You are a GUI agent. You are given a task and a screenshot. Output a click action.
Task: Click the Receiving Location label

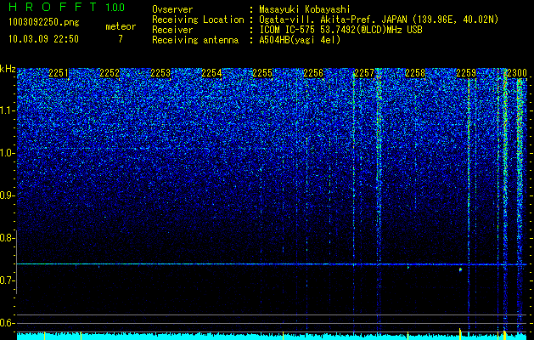pos(198,20)
